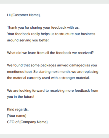This screenshot has height=138, width=109.
Task: Click "CEO of" text in signature
Action: click(13, 122)
